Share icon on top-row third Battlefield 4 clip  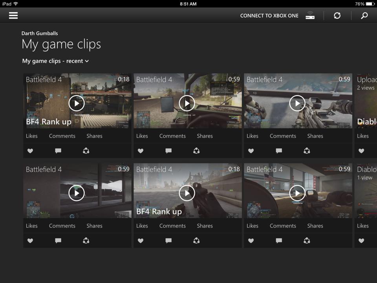pos(307,151)
